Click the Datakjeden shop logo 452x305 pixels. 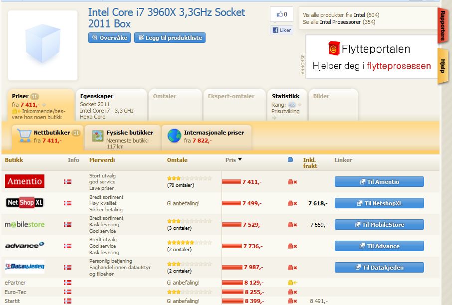25,267
